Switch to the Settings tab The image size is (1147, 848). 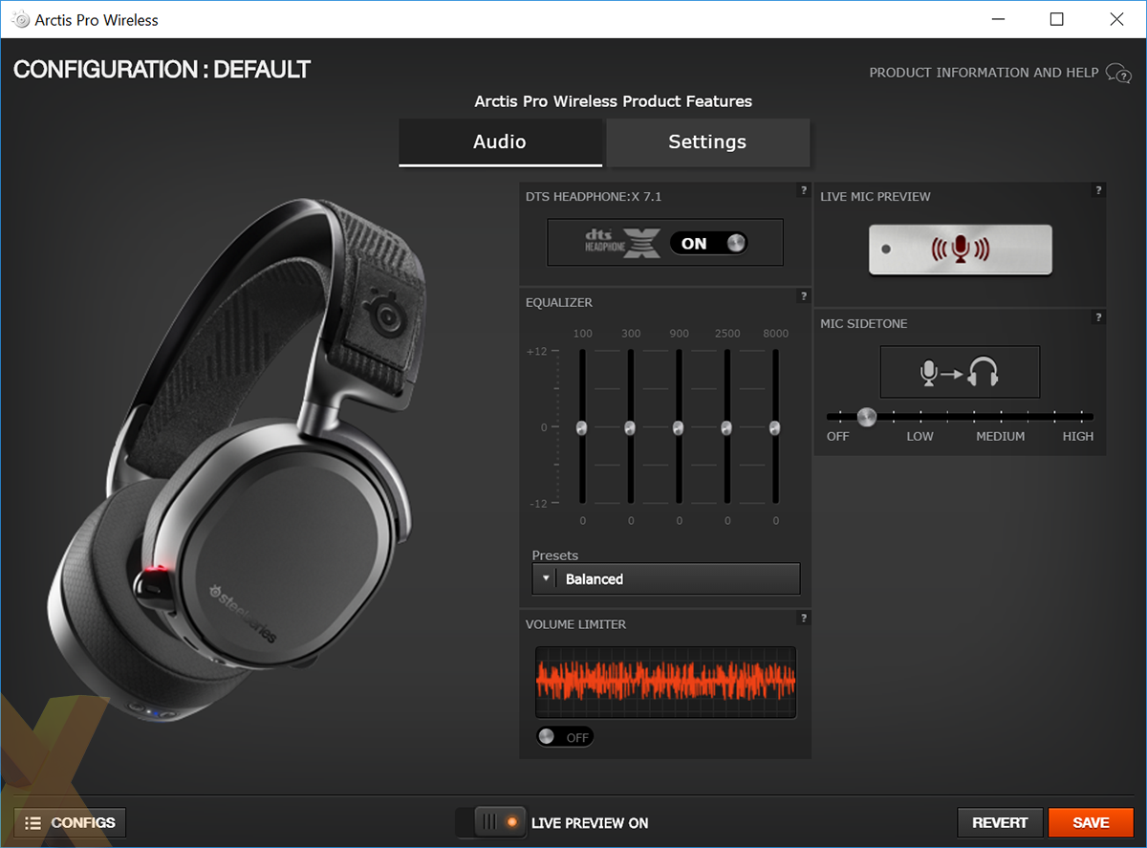(707, 142)
